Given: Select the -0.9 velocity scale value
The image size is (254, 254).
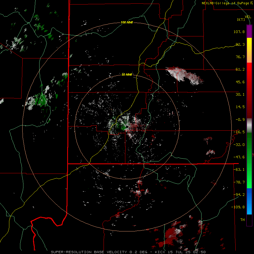Looking at the screenshot, I should pyautogui.click(x=240, y=120).
